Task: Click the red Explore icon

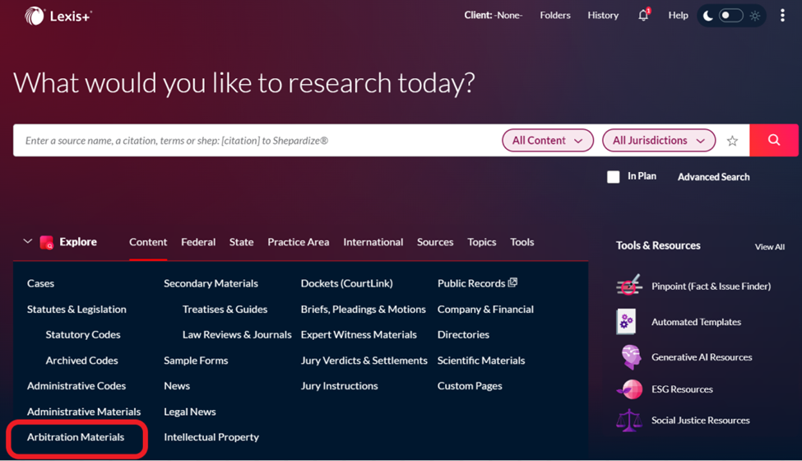Action: pos(47,242)
